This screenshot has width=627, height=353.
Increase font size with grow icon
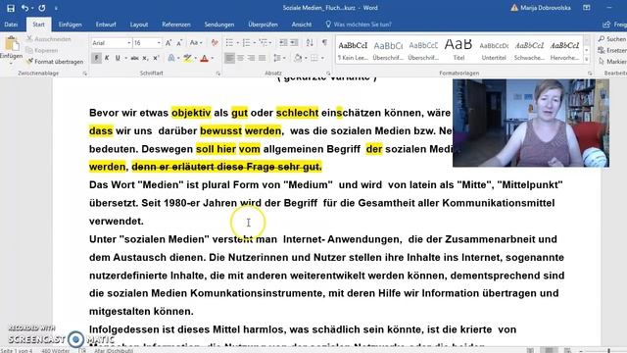point(169,42)
